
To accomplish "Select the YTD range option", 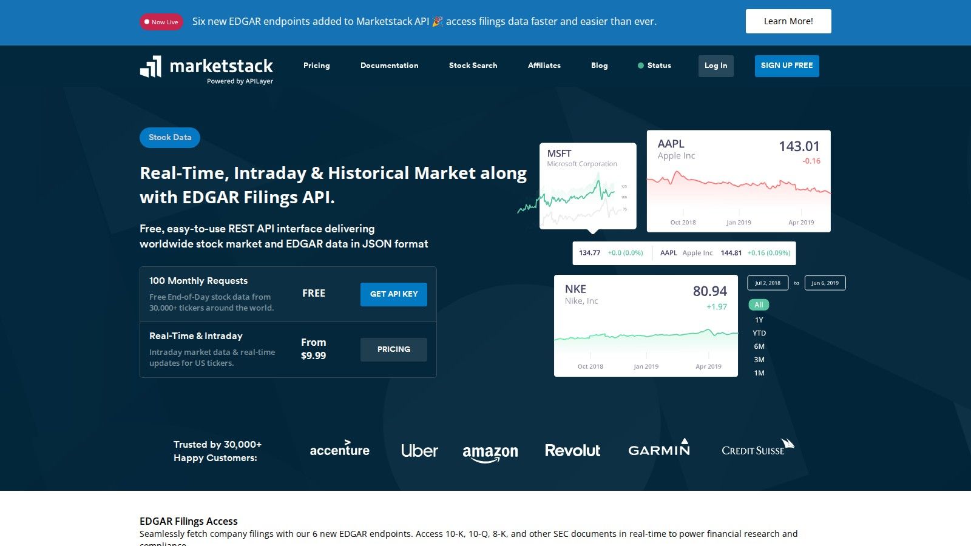I will [x=759, y=333].
